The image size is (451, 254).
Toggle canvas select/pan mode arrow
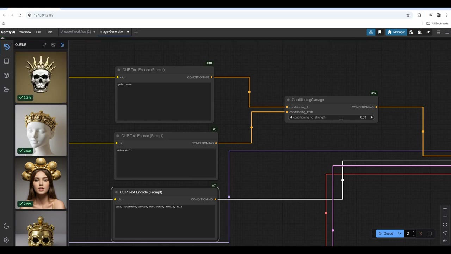point(445,233)
